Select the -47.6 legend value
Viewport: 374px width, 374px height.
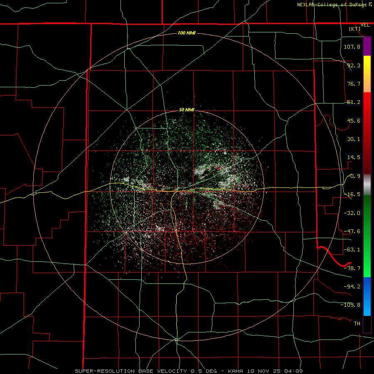(352, 231)
